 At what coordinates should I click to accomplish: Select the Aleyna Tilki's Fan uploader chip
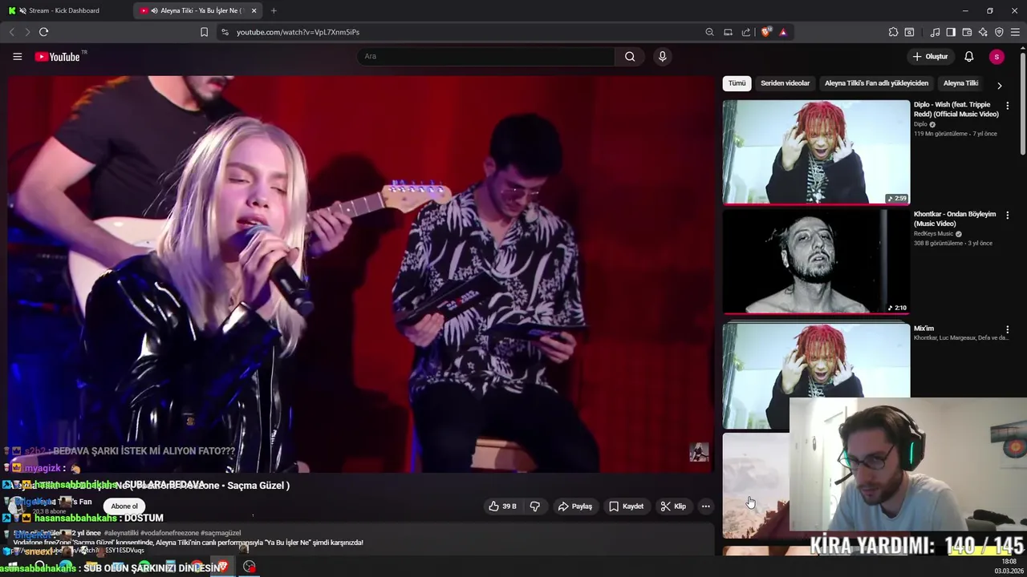(876, 83)
